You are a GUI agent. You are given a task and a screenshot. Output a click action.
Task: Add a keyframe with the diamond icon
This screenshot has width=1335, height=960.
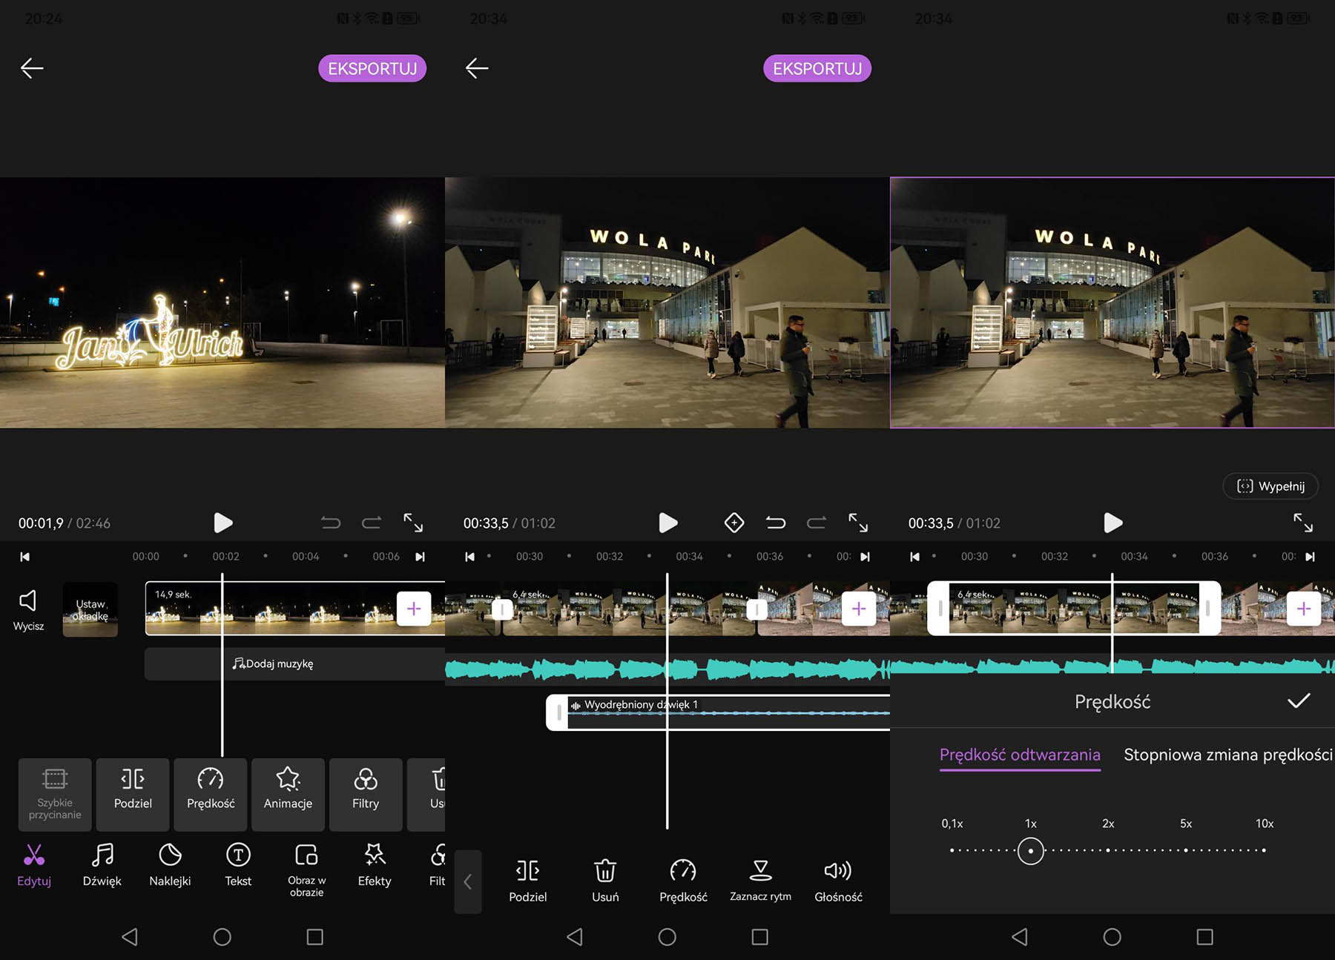[x=734, y=523]
